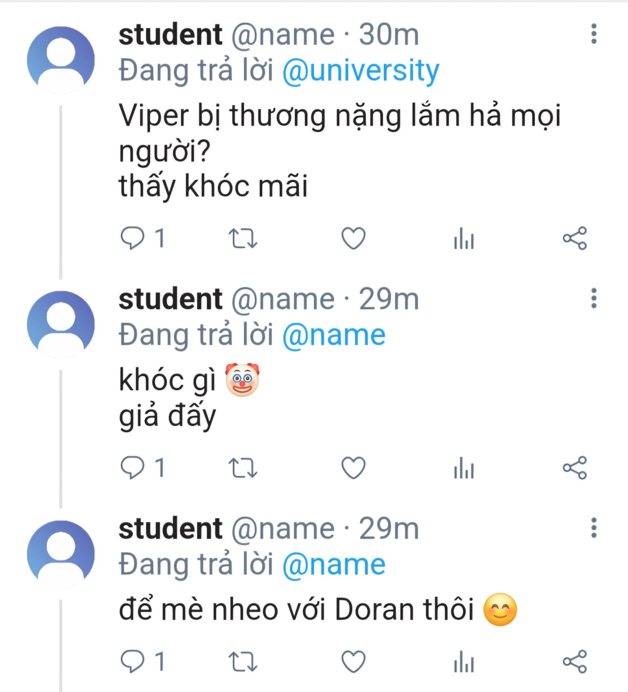
Task: Like the "Viper bị thương nặng" tweet
Action: pyautogui.click(x=353, y=238)
